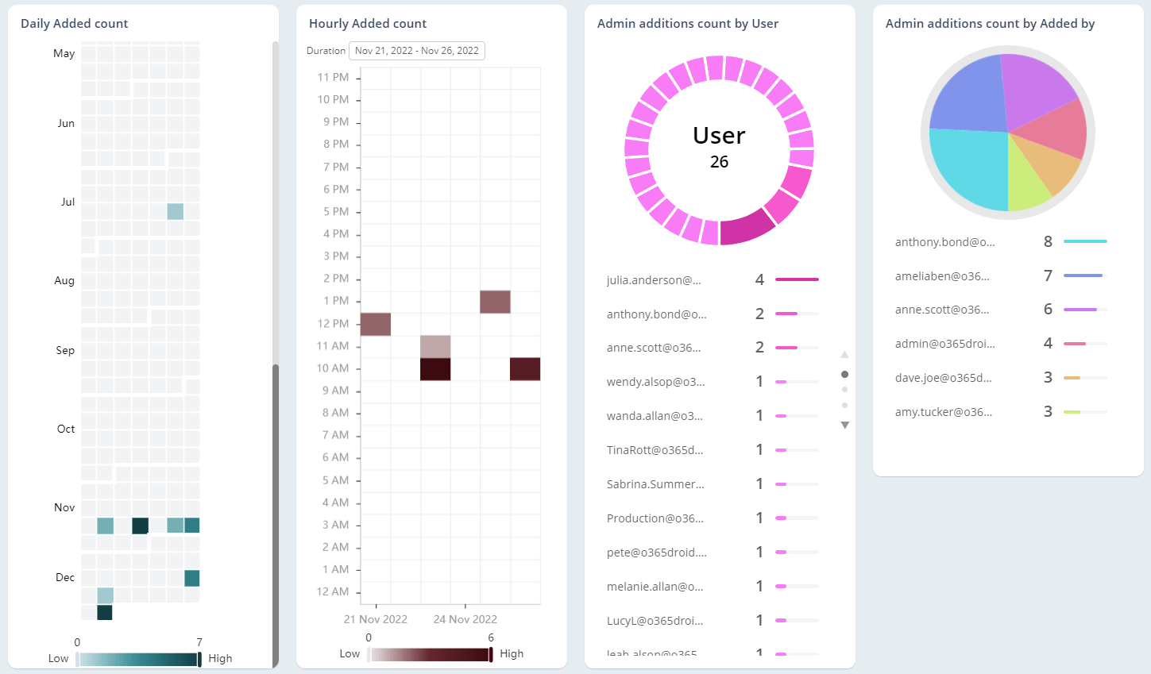Click the teal Jul cell in Daily Added count
The height and width of the screenshot is (674, 1151).
pos(176,210)
